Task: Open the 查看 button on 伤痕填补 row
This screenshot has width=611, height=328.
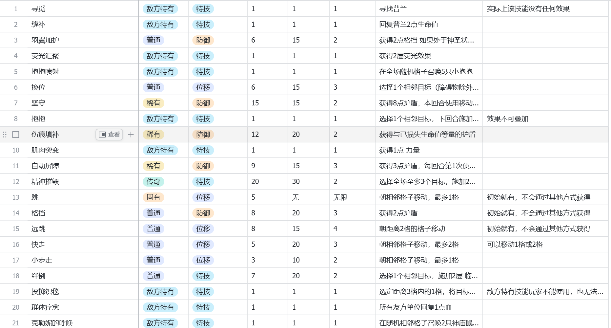Action: click(109, 135)
